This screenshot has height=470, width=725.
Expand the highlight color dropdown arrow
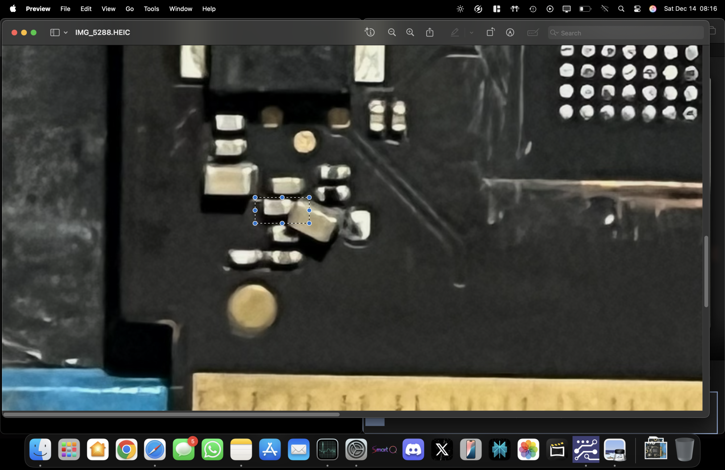coord(471,33)
